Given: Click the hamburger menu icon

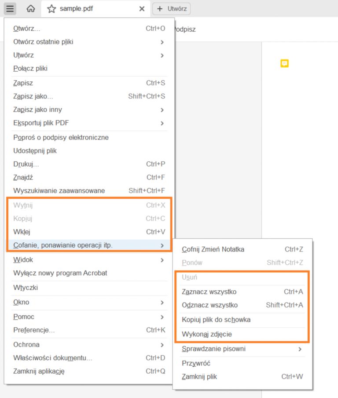Looking at the screenshot, I should click(10, 8).
